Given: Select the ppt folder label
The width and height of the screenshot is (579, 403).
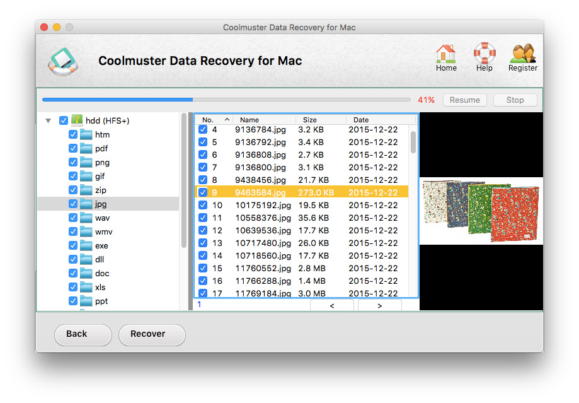Looking at the screenshot, I should pos(101,301).
